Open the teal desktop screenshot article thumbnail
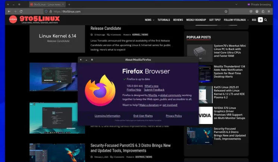Image resolution: width=278 pixels, height=162 pixels. (x=57, y=118)
